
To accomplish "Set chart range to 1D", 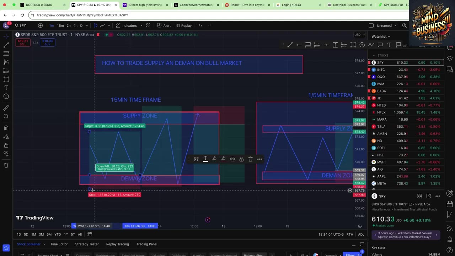I will pos(19,234).
